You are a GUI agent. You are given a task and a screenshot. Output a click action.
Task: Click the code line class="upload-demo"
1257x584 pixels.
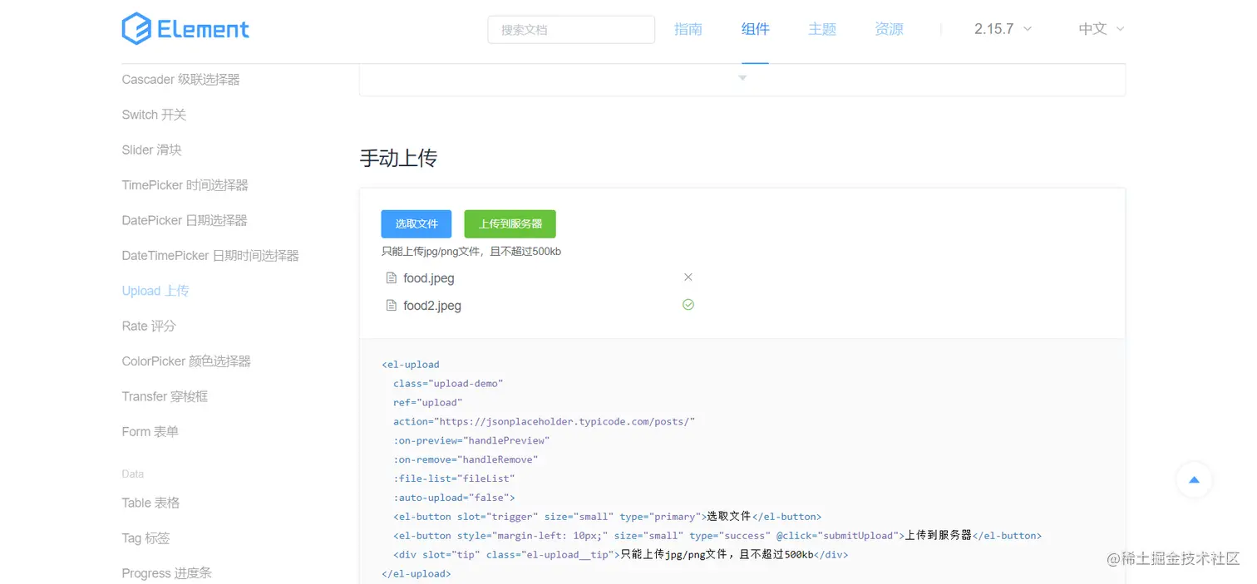(448, 384)
